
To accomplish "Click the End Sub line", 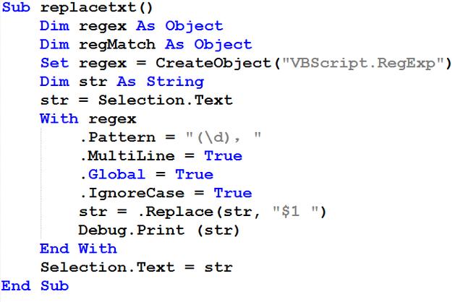I will [35, 286].
